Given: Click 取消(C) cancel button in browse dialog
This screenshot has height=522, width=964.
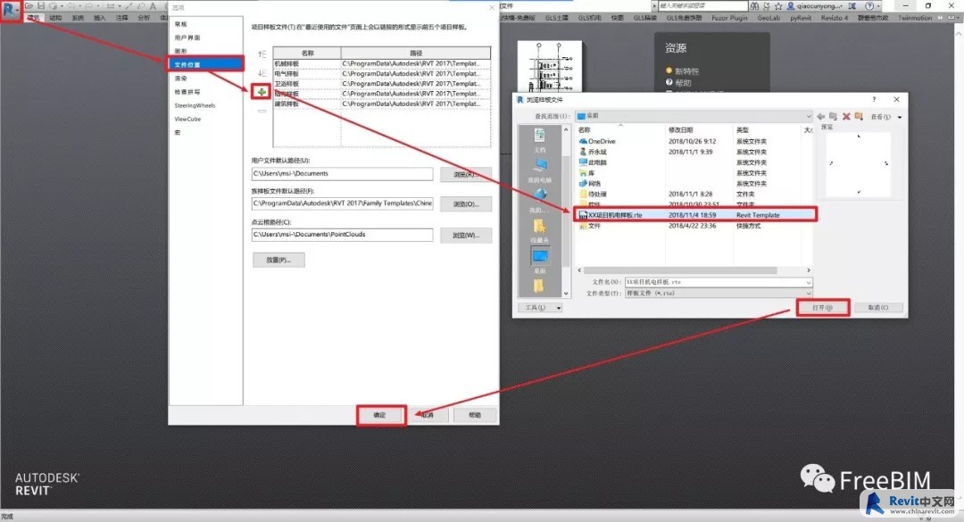Looking at the screenshot, I should pos(878,308).
